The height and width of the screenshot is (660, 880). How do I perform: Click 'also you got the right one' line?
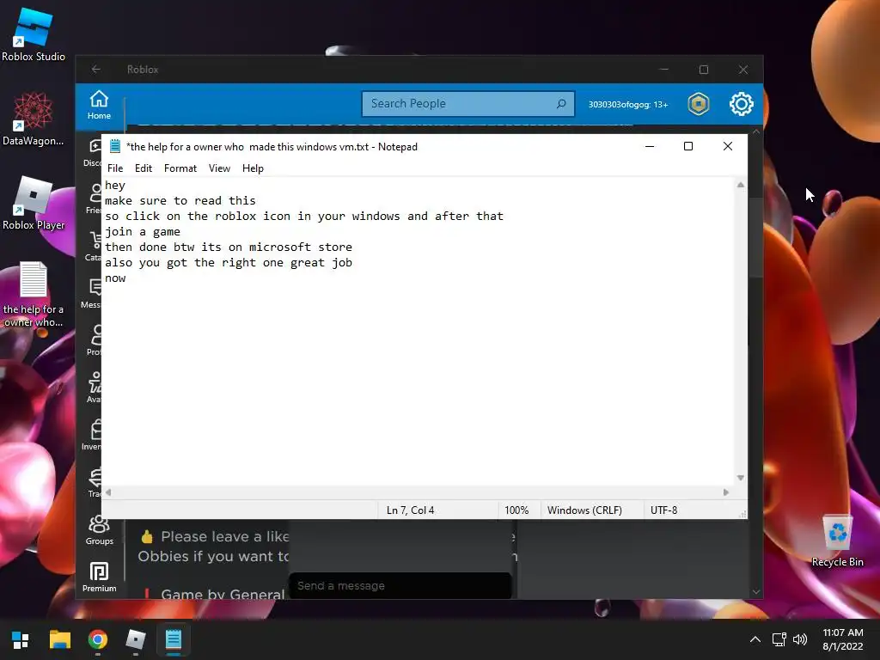(229, 263)
